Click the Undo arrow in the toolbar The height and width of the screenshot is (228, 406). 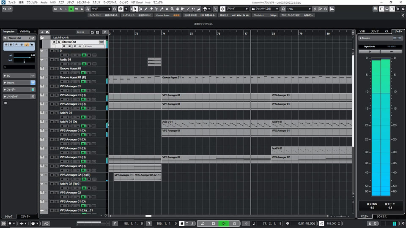tap(4, 9)
